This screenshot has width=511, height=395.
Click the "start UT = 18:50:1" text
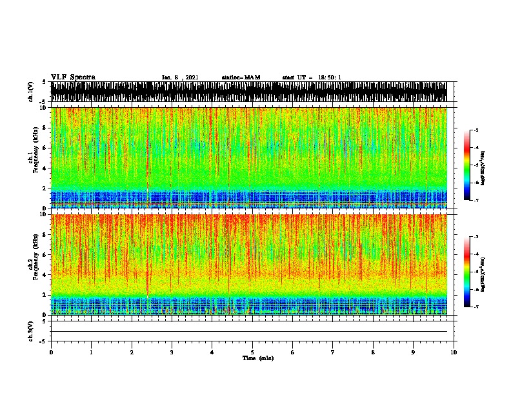coord(312,77)
